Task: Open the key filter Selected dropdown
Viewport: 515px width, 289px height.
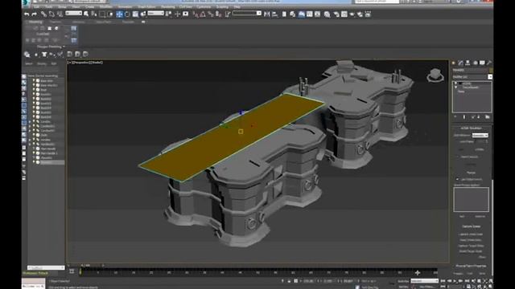Action: pyautogui.click(x=424, y=281)
